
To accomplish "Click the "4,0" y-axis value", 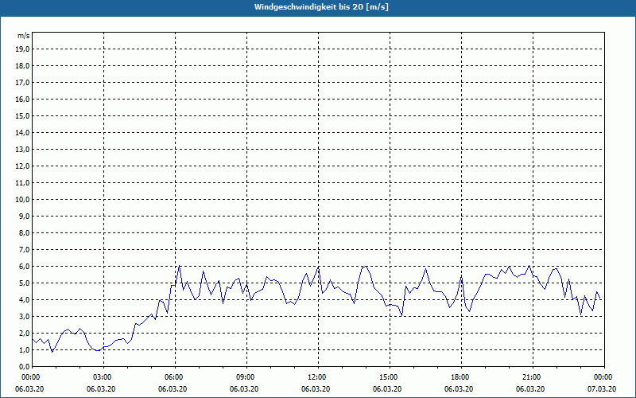I will (24, 300).
